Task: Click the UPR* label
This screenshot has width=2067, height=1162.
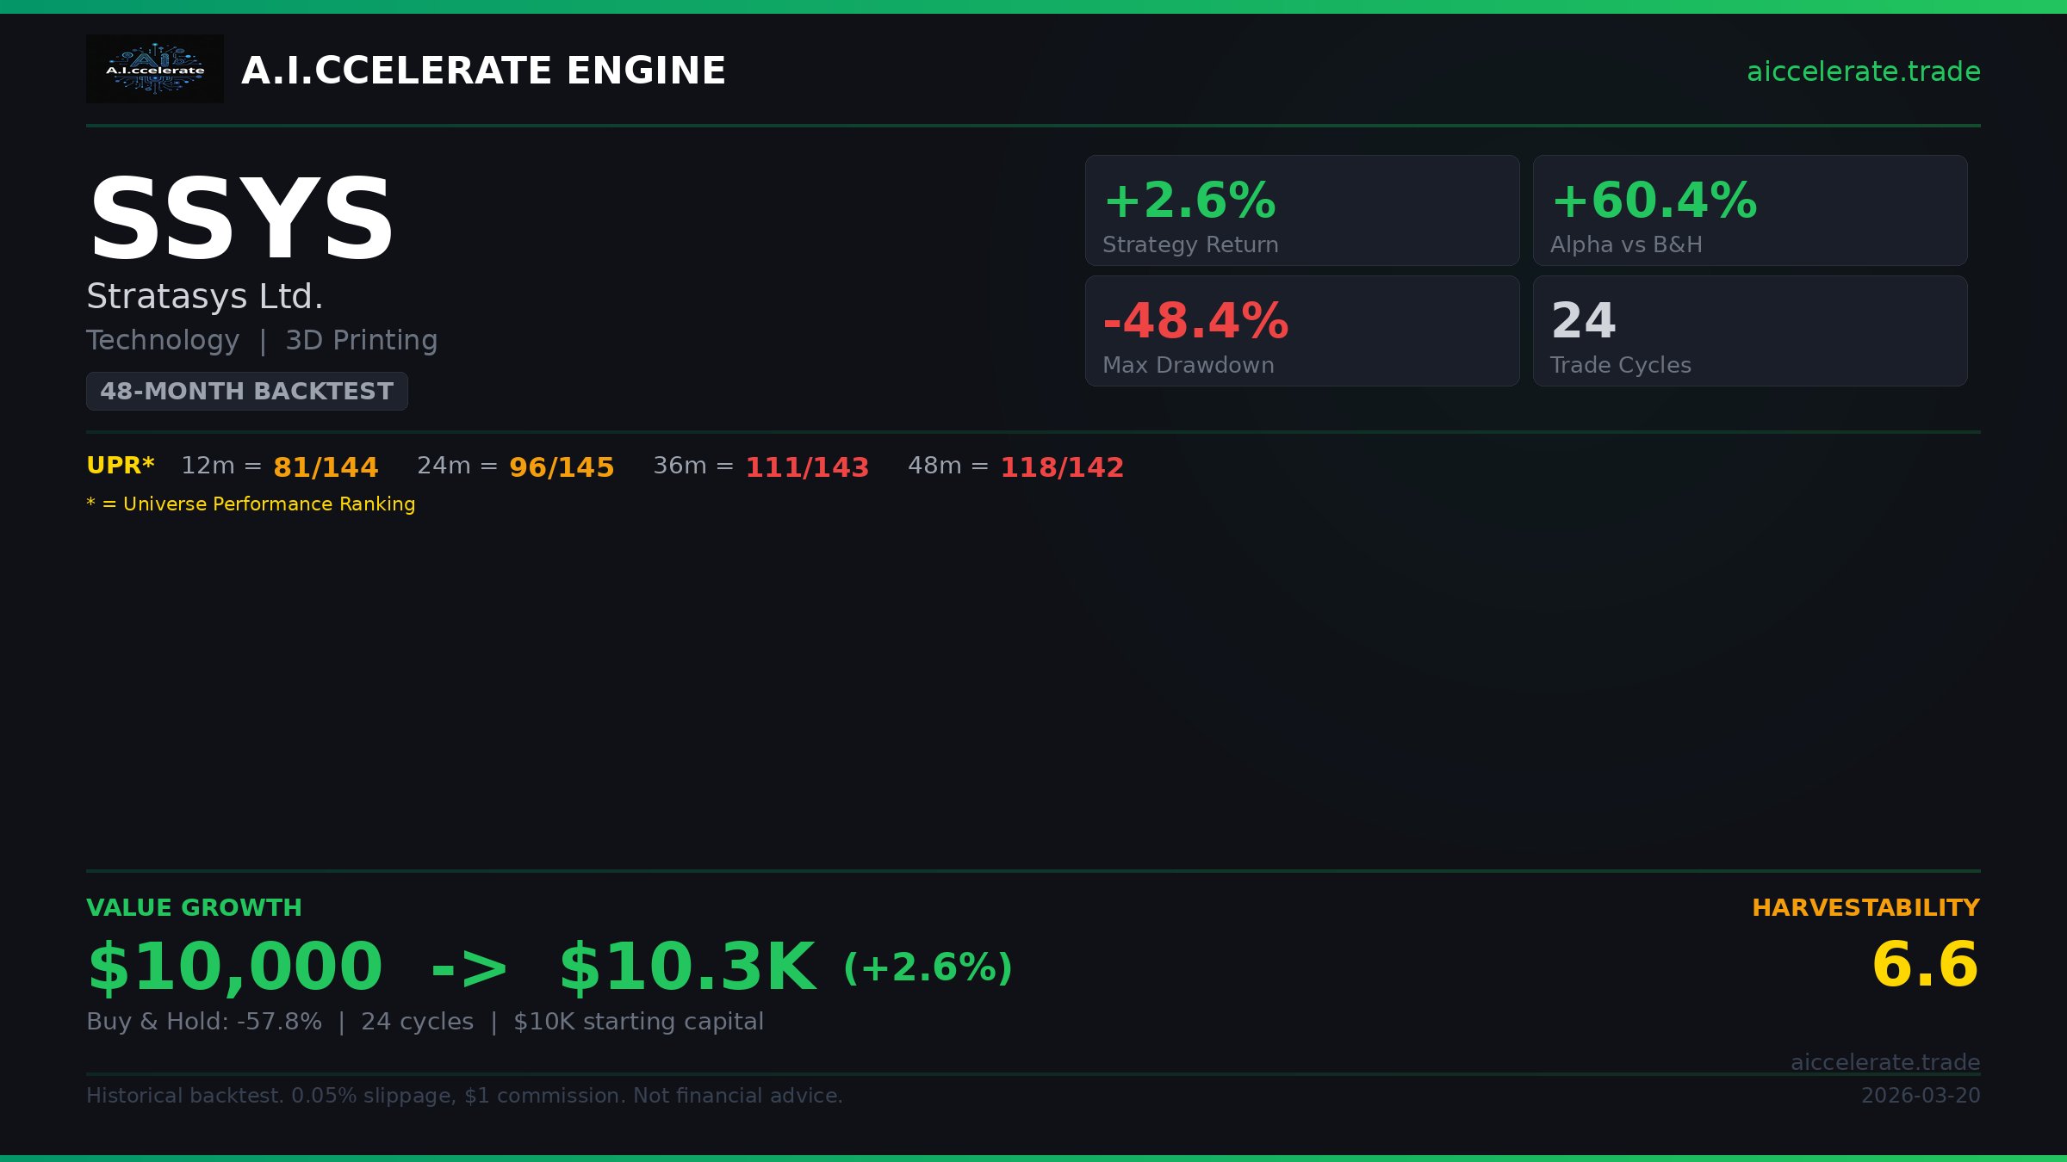Action: click(x=121, y=466)
